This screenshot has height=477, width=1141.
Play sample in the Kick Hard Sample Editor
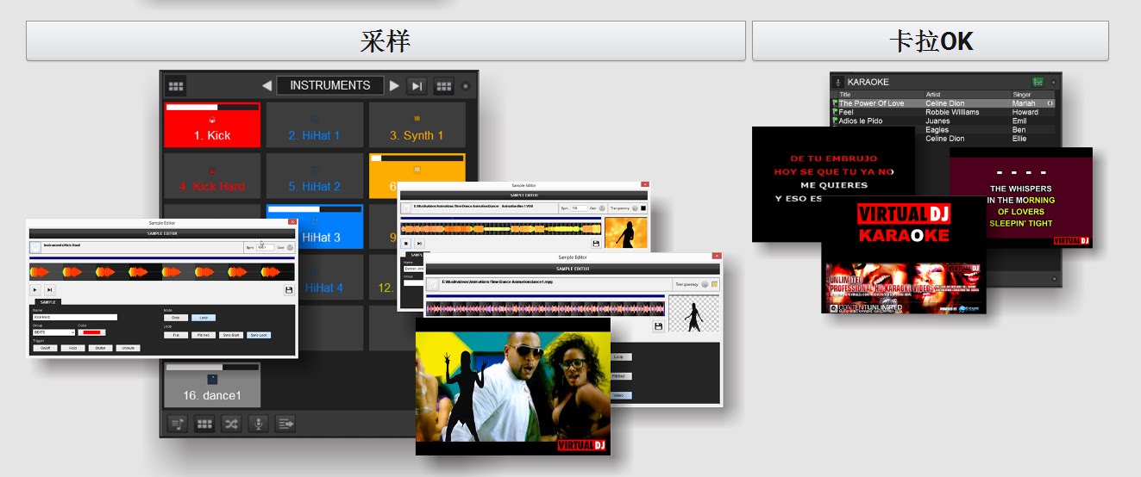click(x=36, y=290)
